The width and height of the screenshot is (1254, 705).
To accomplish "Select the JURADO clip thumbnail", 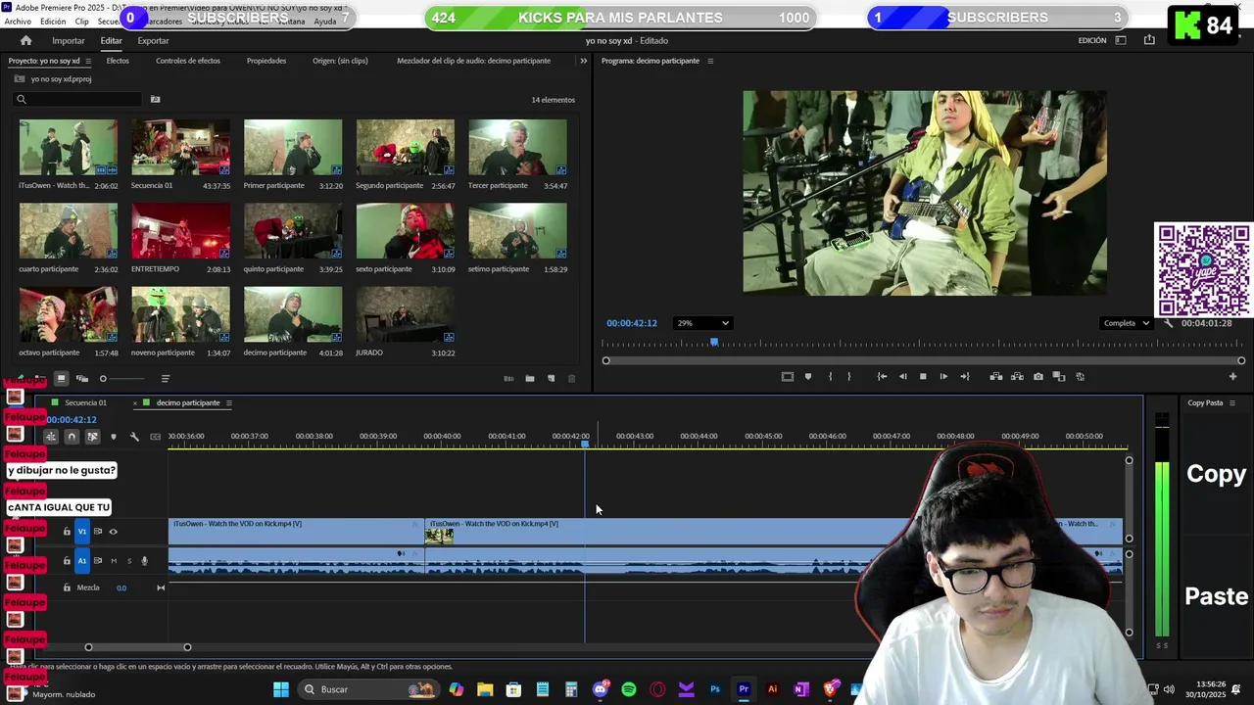I will pyautogui.click(x=406, y=314).
